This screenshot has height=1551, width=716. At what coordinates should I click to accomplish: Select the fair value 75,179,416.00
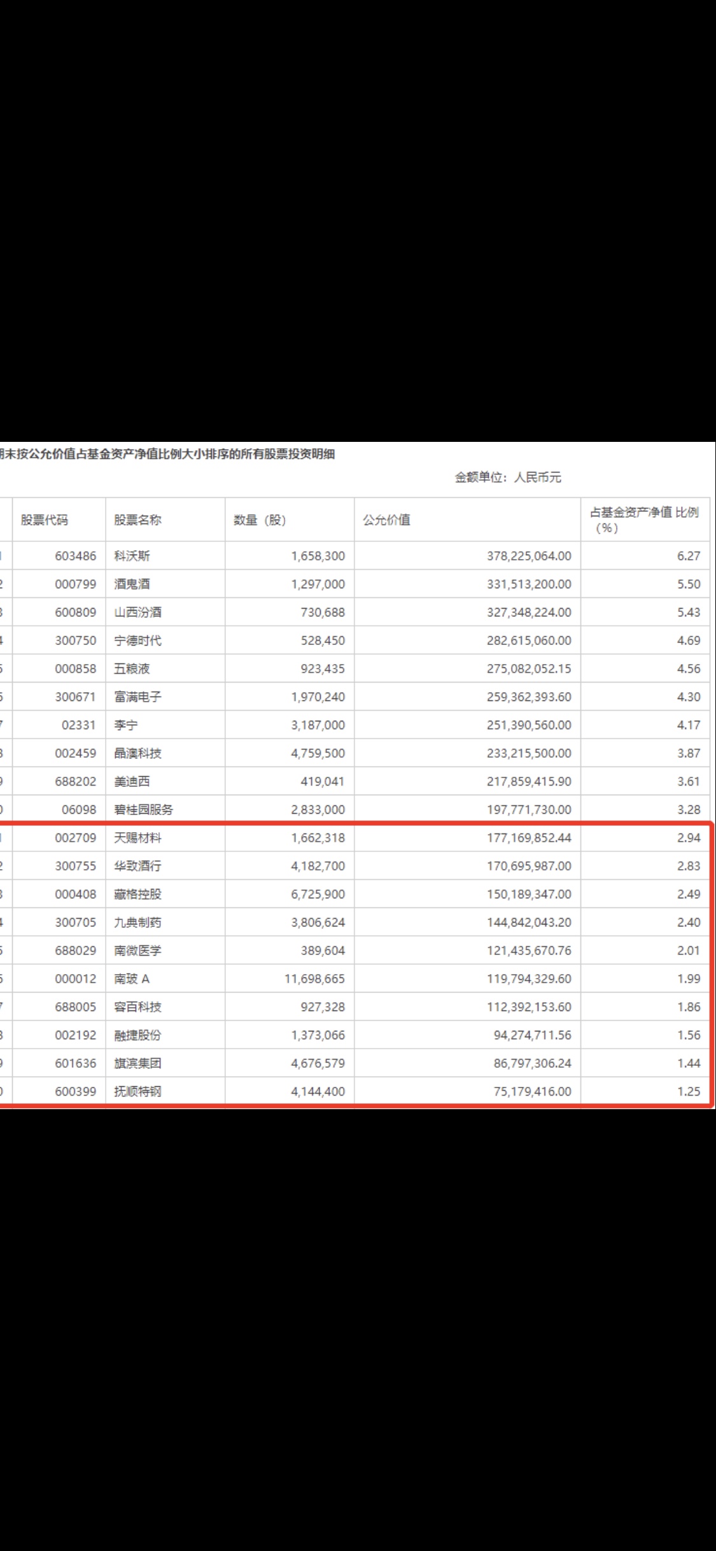click(x=532, y=1091)
